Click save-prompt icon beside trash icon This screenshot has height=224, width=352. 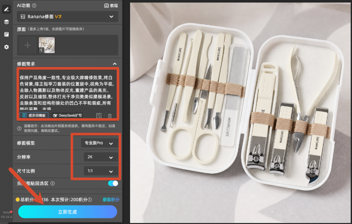[x=99, y=115]
